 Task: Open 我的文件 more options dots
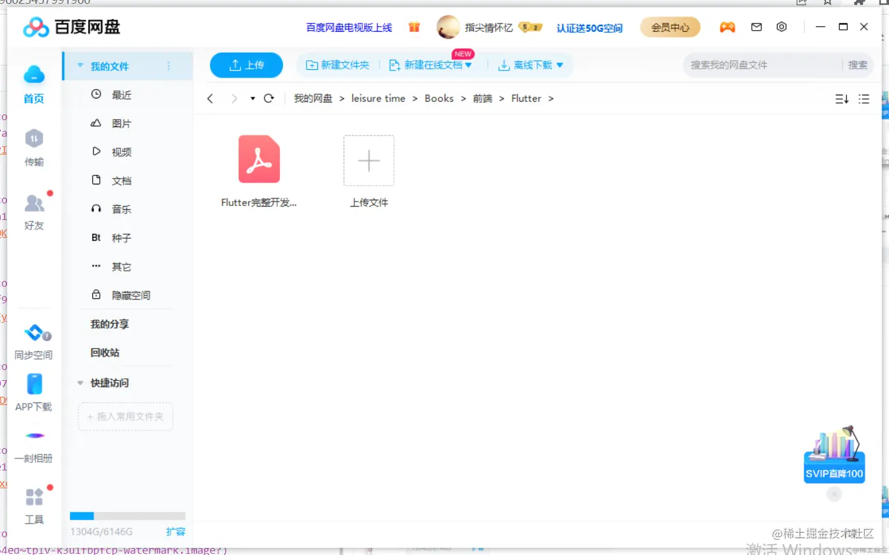coord(169,66)
